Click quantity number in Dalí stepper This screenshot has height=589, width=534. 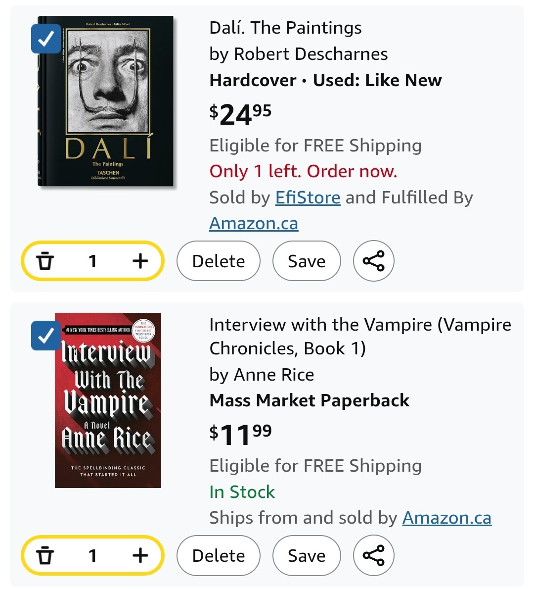[x=92, y=261]
